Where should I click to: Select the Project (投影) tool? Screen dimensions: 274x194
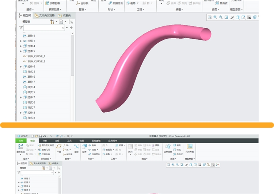coord(156,145)
